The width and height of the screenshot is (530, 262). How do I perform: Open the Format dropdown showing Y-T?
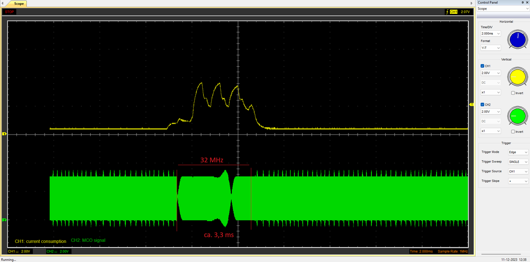[x=490, y=48]
